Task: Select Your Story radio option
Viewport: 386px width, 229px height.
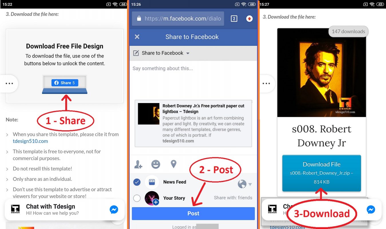Action: (x=137, y=198)
